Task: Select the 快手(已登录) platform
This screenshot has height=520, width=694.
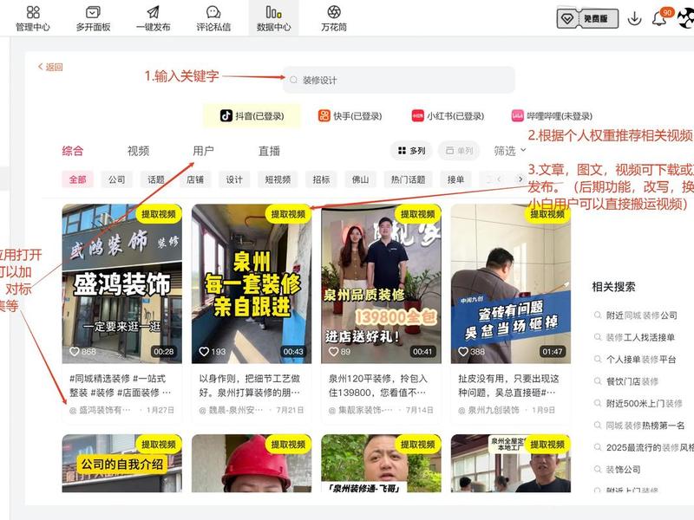Action: pyautogui.click(x=350, y=116)
